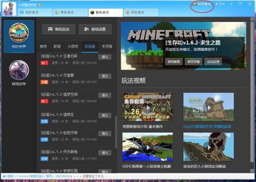Enter the 王者归来 server
The image size is (256, 182).
[x=105, y=57]
